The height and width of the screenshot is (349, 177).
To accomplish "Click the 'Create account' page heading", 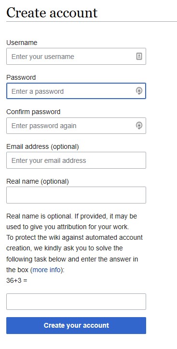I will (x=52, y=13).
